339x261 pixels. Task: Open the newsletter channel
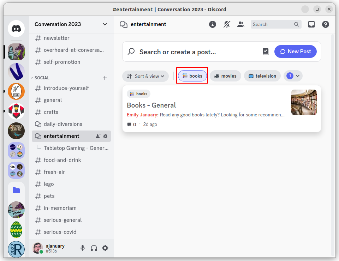pos(71,38)
